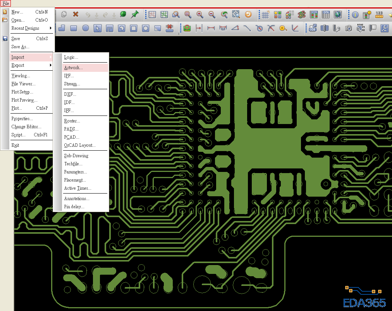Click Plot Setup... in File menu

pyautogui.click(x=22, y=92)
